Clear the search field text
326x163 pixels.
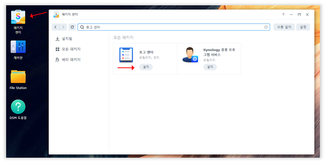[266, 27]
